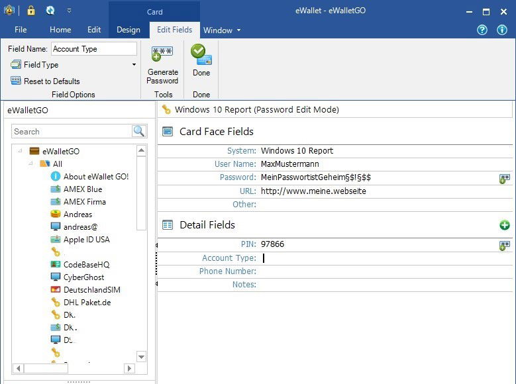The height and width of the screenshot is (384, 516).
Task: Collapse the eWalletGO root tree node
Action: coord(20,151)
